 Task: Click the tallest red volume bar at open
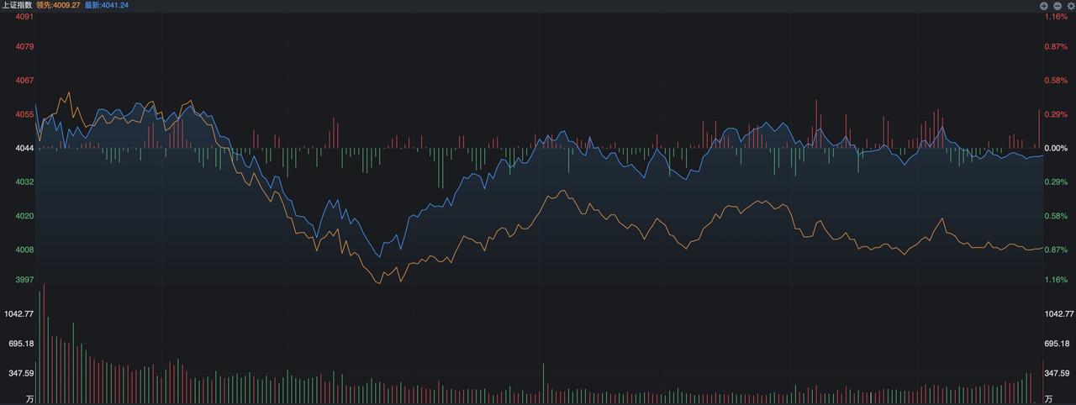click(43, 344)
